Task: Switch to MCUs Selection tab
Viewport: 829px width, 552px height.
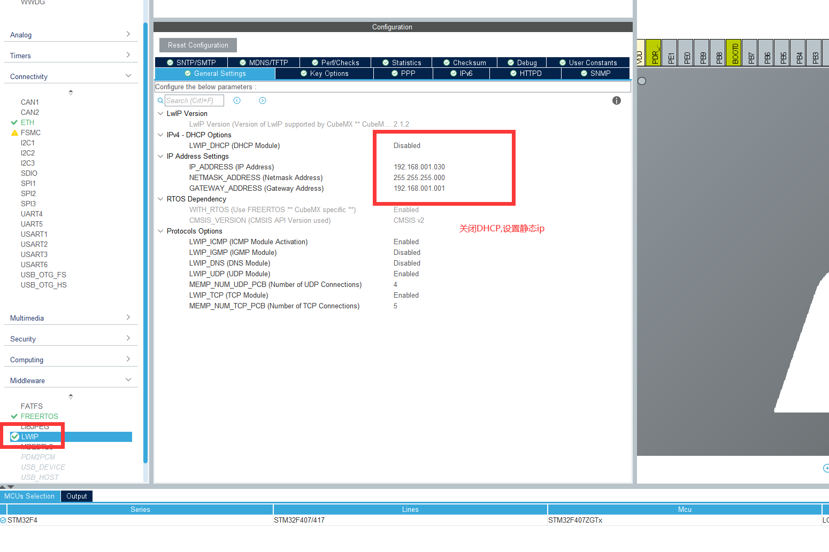Action: 29,496
